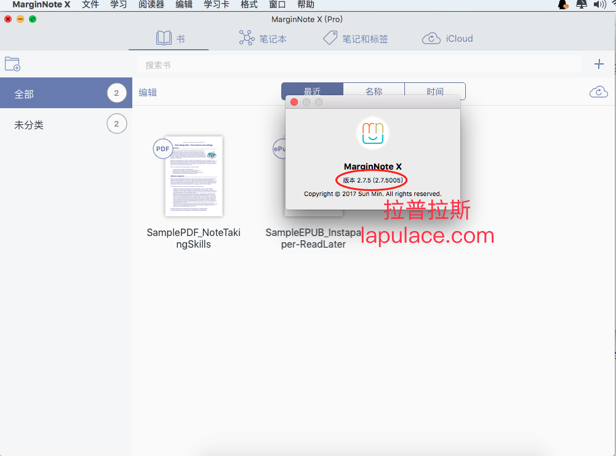Sort books by 时间 time

click(x=435, y=90)
